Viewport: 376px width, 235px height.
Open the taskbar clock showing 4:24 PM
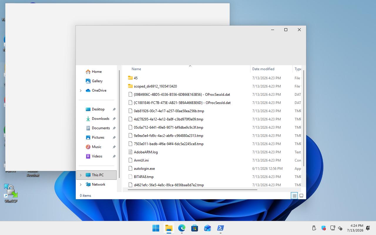(x=355, y=228)
